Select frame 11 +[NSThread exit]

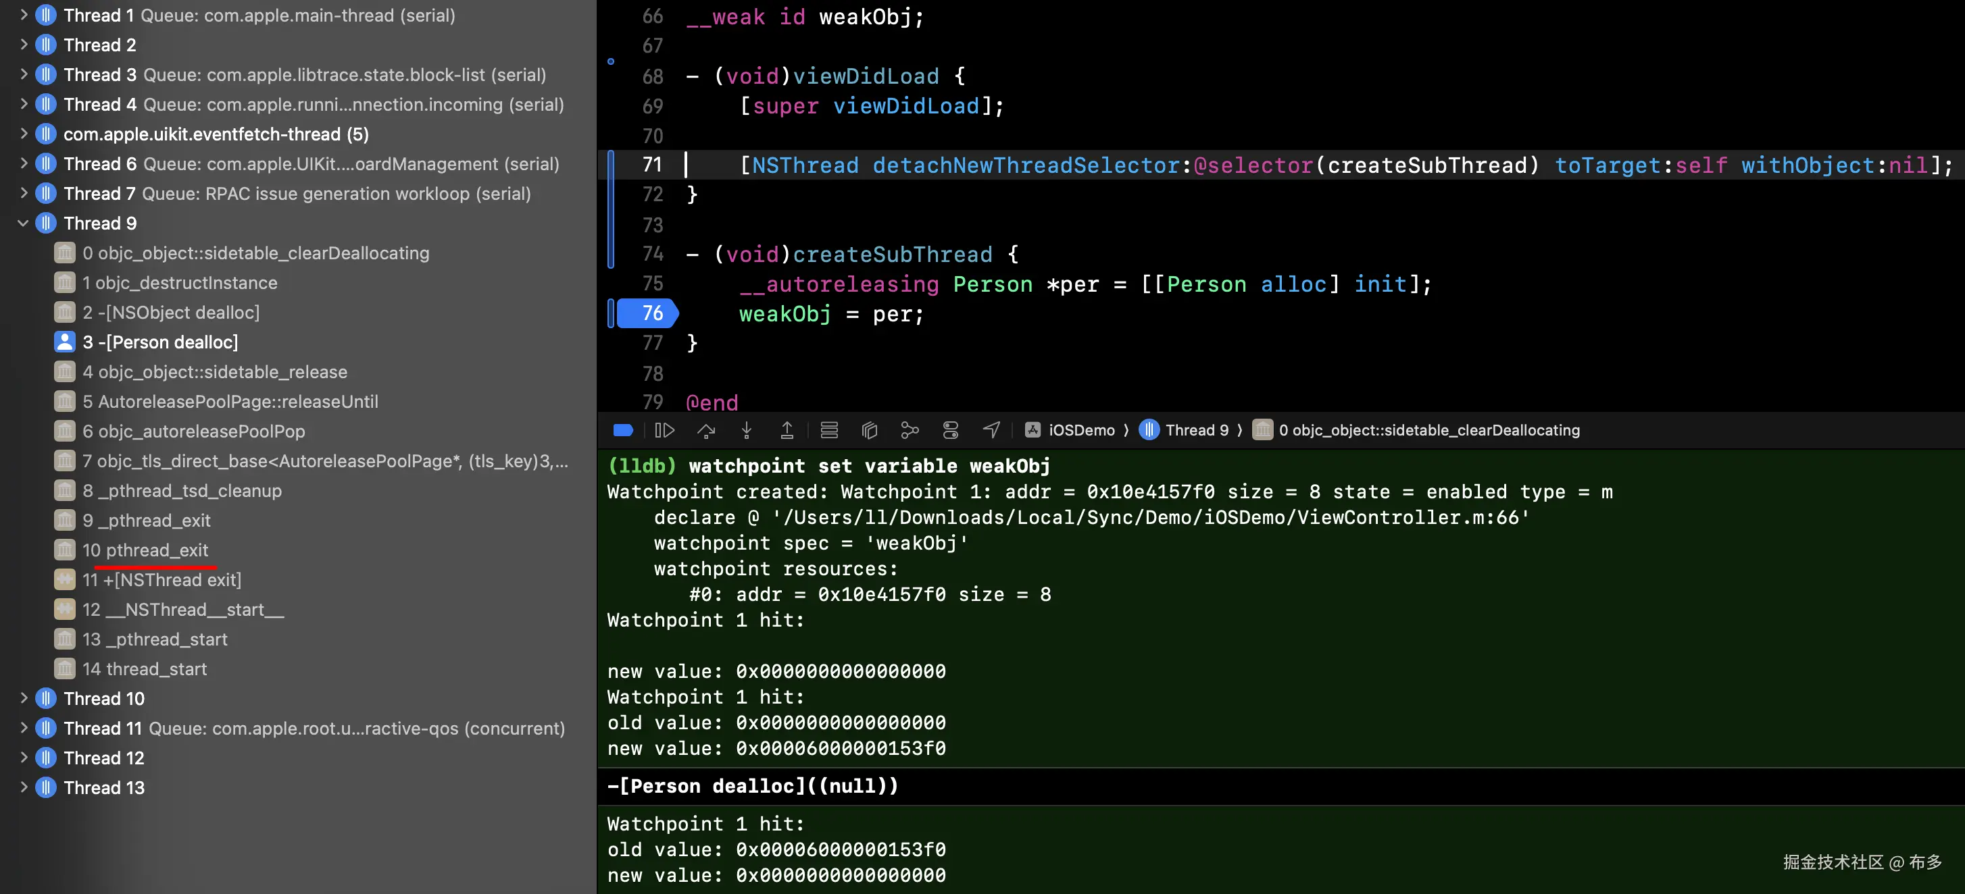[x=161, y=580]
